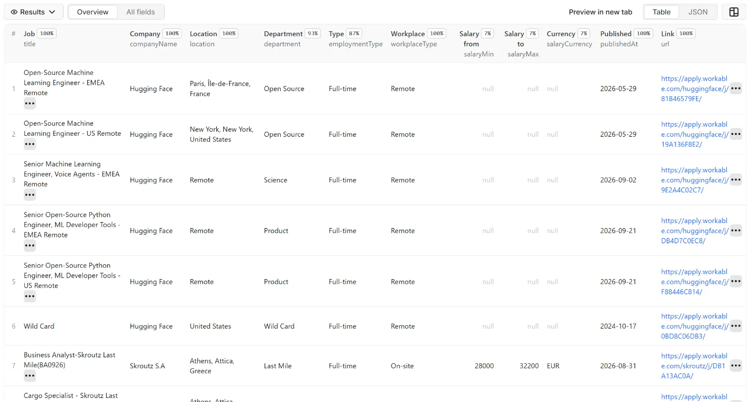Screen dimensions: 750x402
Task: Click the 2024-10-17 published date
Action: pos(618,326)
